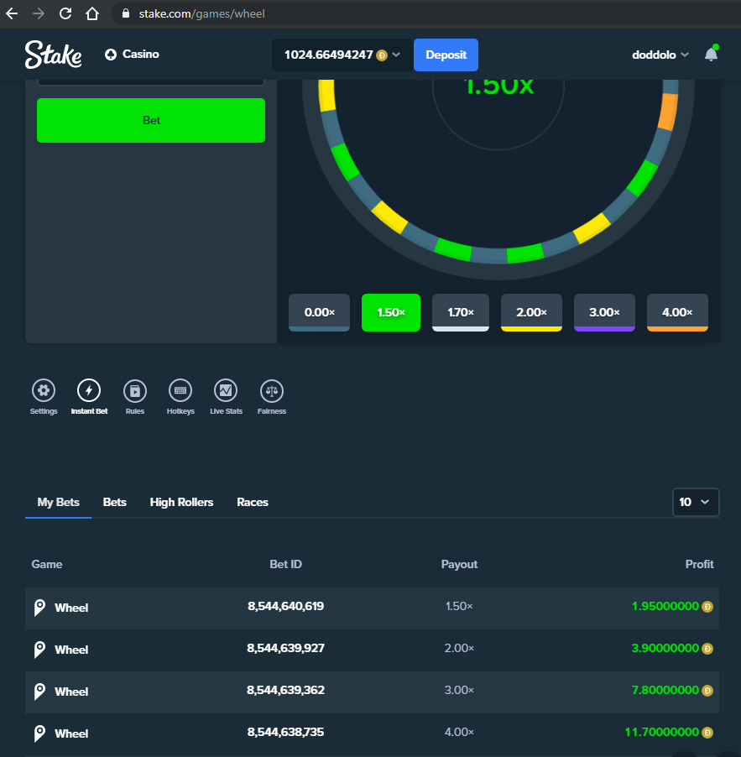
Task: Expand the doddolo account menu
Action: click(660, 54)
